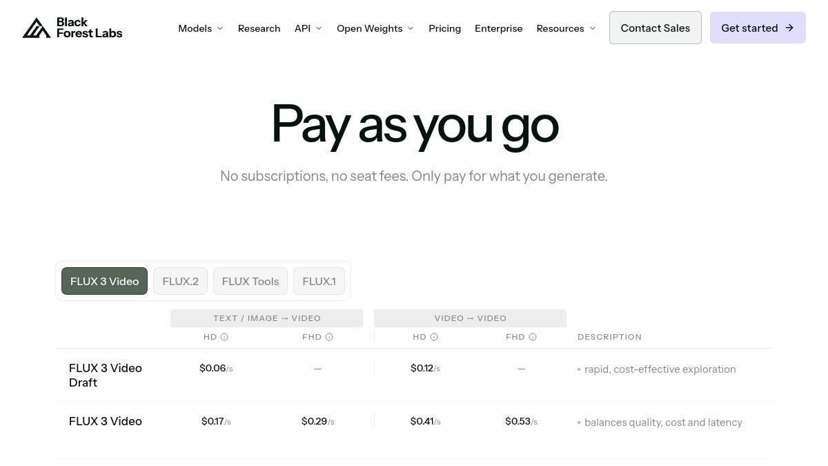The height and width of the screenshot is (466, 828).
Task: Click the info icon beside Video→Video FHD
Action: pos(533,337)
